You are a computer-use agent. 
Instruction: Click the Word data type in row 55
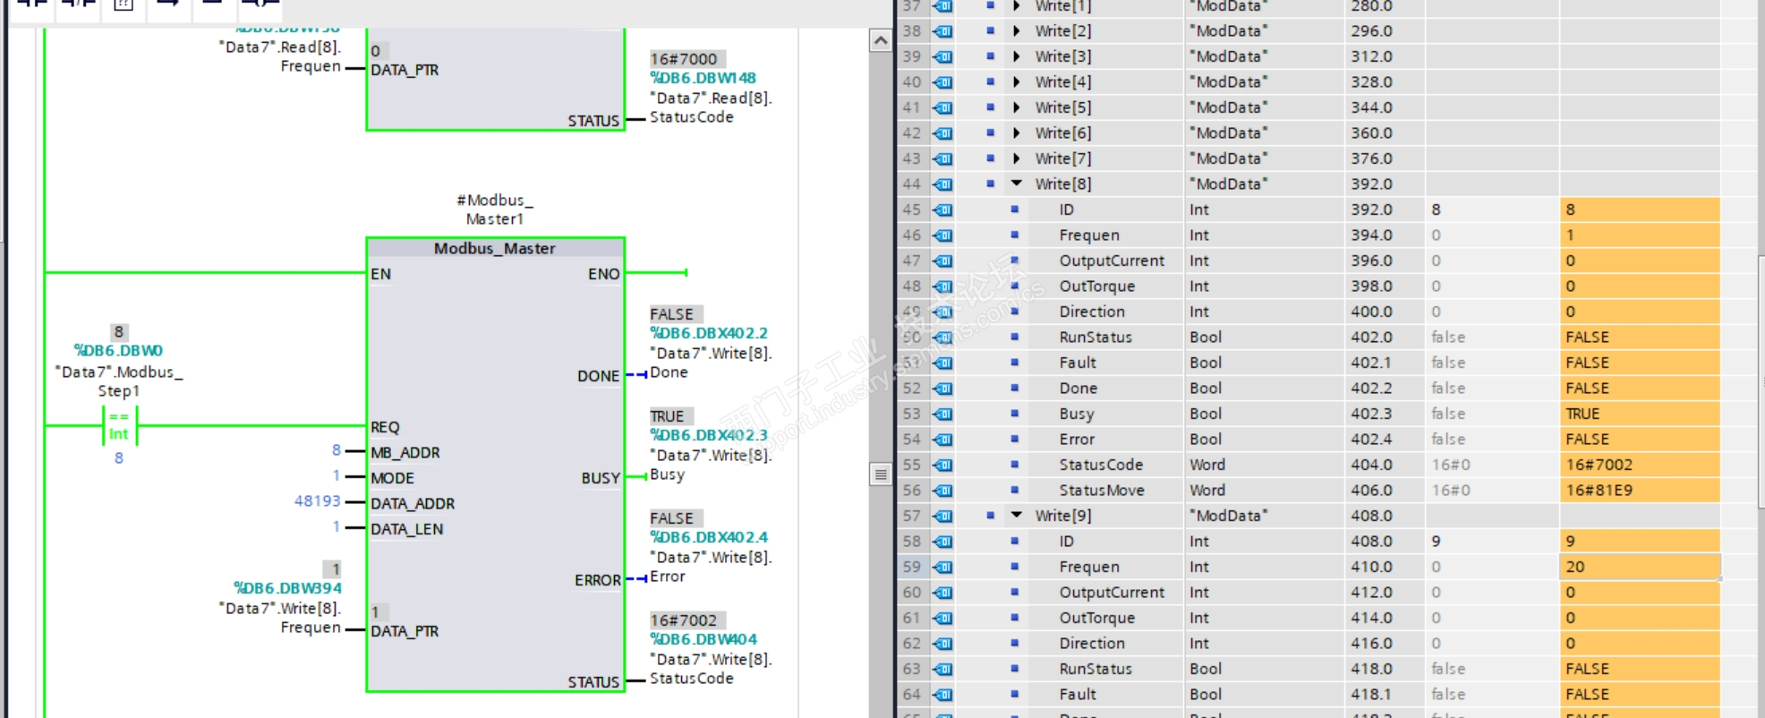(1207, 465)
